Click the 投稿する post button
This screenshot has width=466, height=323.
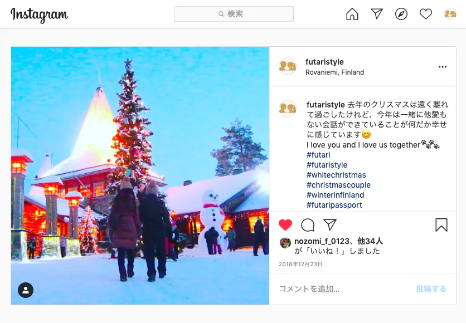coord(431,289)
